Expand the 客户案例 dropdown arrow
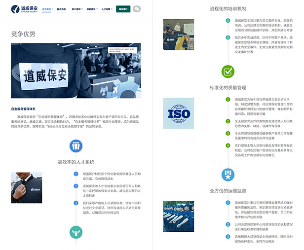 (x=82, y=9)
